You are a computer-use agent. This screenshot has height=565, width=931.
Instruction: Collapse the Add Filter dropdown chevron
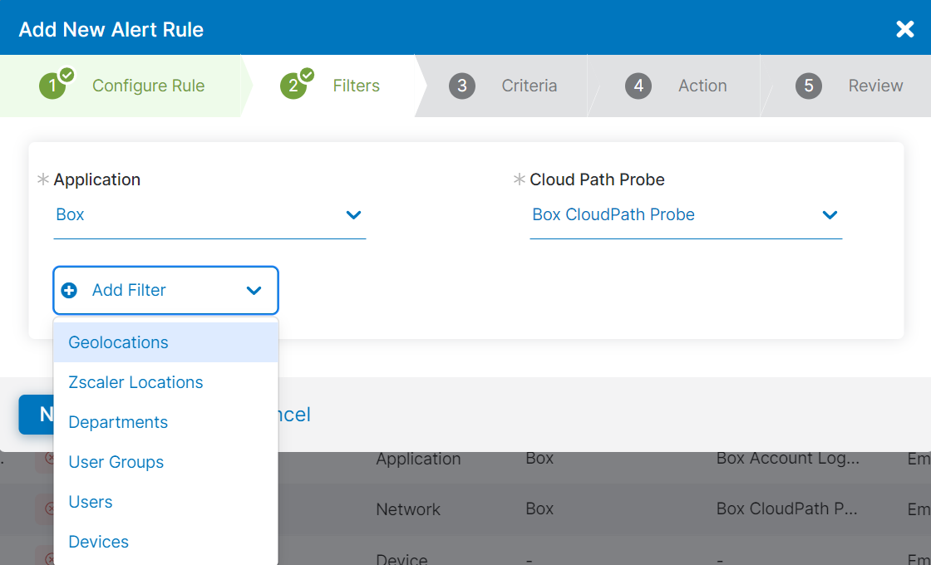tap(254, 291)
